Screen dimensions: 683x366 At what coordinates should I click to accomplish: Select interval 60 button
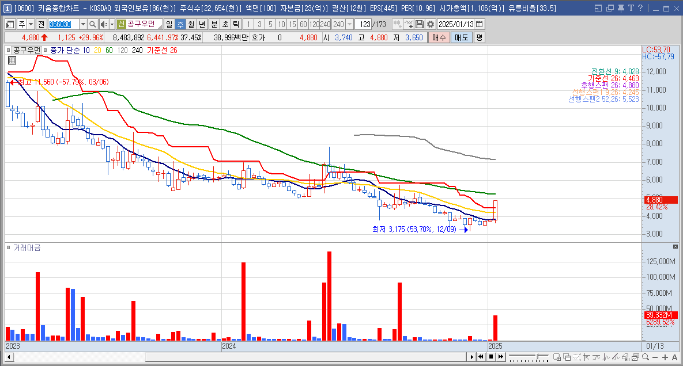pos(304,24)
